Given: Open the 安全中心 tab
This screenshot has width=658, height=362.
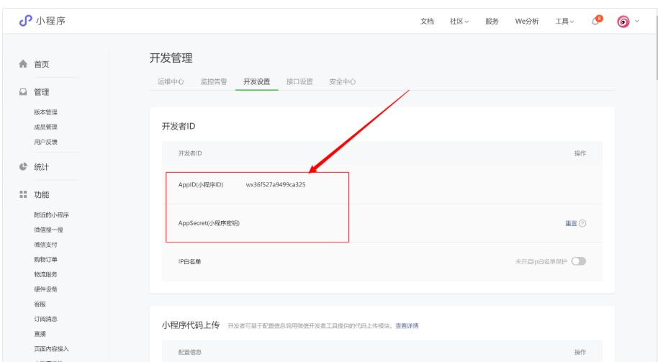Looking at the screenshot, I should [x=343, y=81].
